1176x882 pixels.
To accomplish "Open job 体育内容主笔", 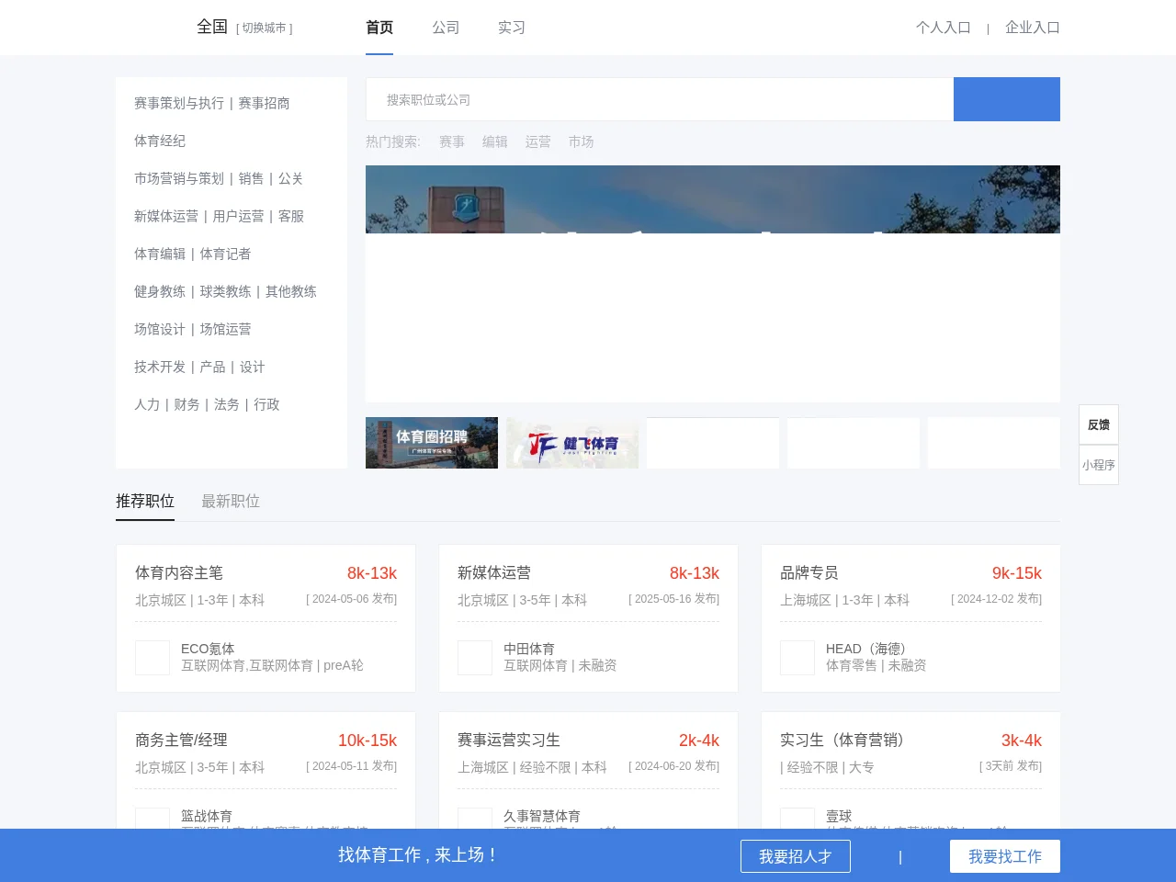I will pyautogui.click(x=179, y=573).
